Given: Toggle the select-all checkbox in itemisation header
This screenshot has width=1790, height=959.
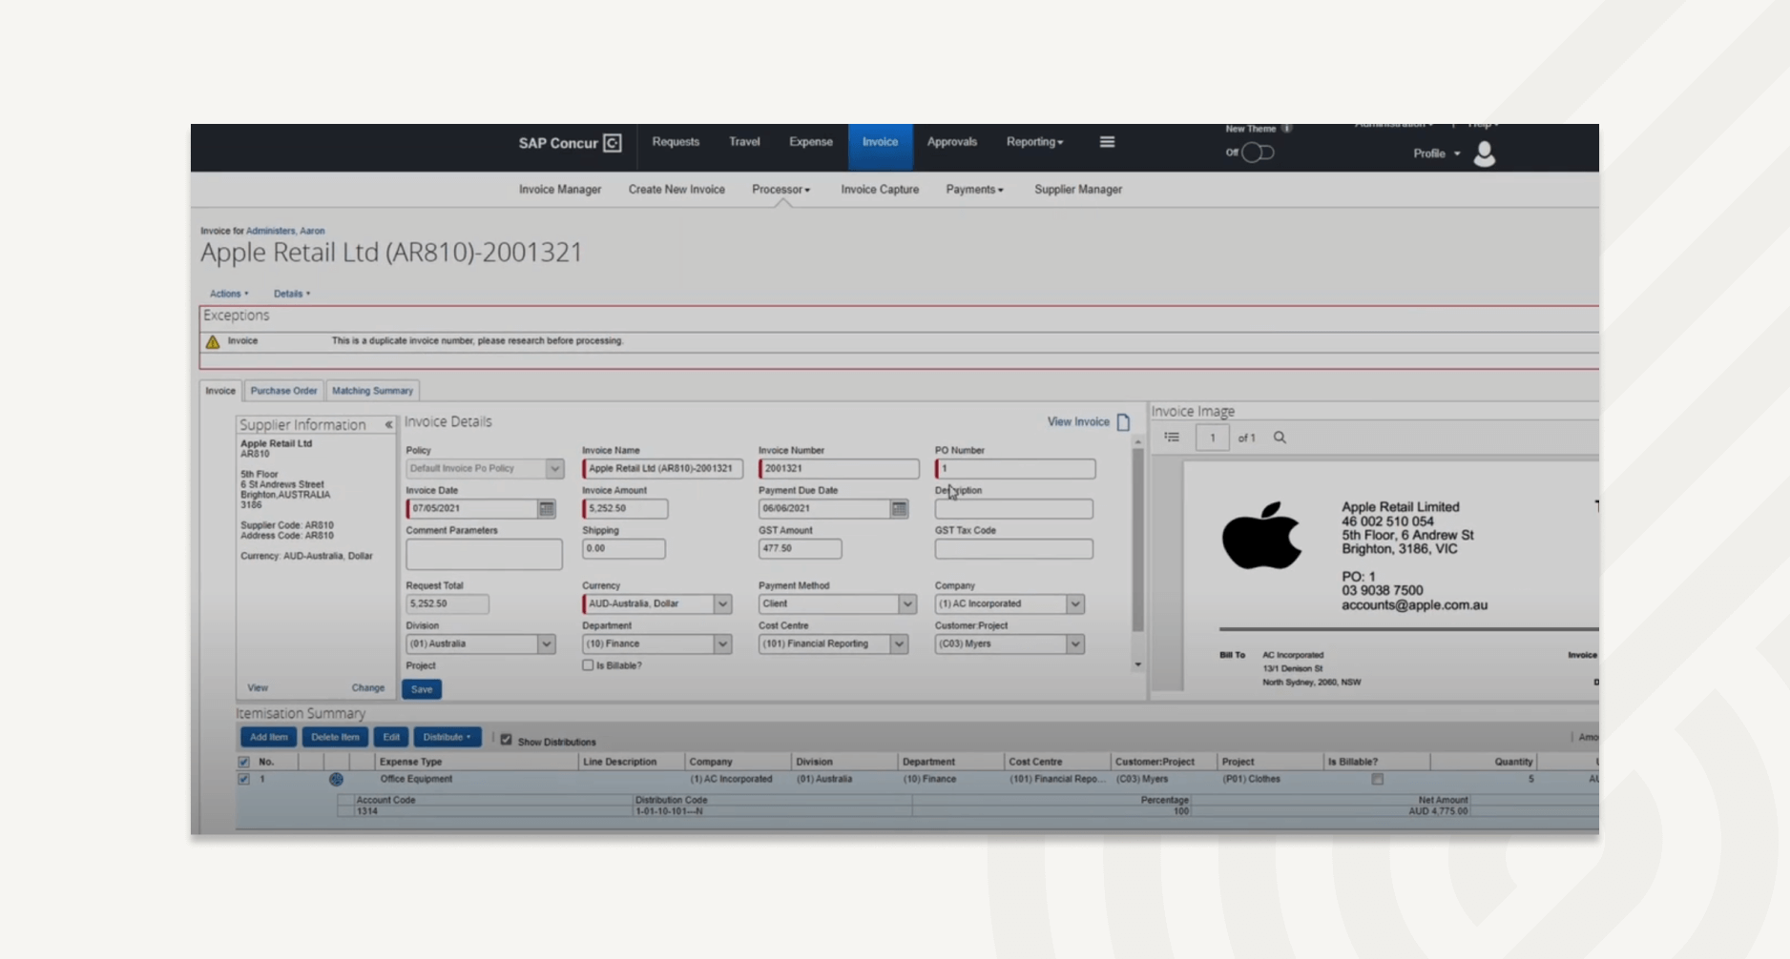Looking at the screenshot, I should pyautogui.click(x=244, y=762).
